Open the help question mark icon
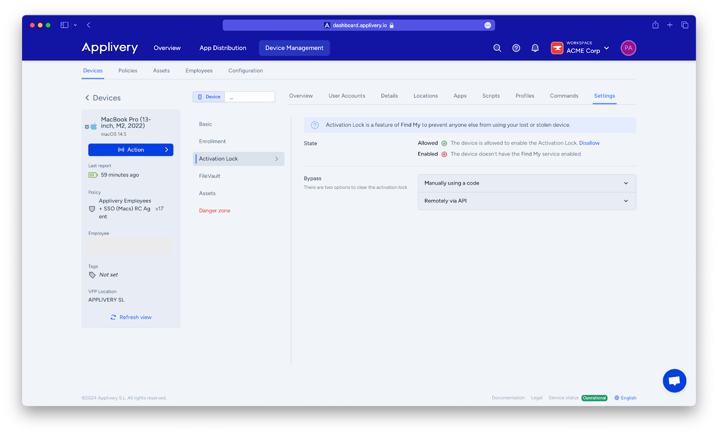The width and height of the screenshot is (718, 435). pyautogui.click(x=516, y=48)
